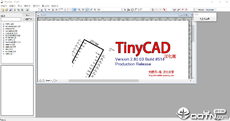Open the 帮助(H) Help menu
The height and width of the screenshot is (121, 230).
pyautogui.click(x=55, y=6)
